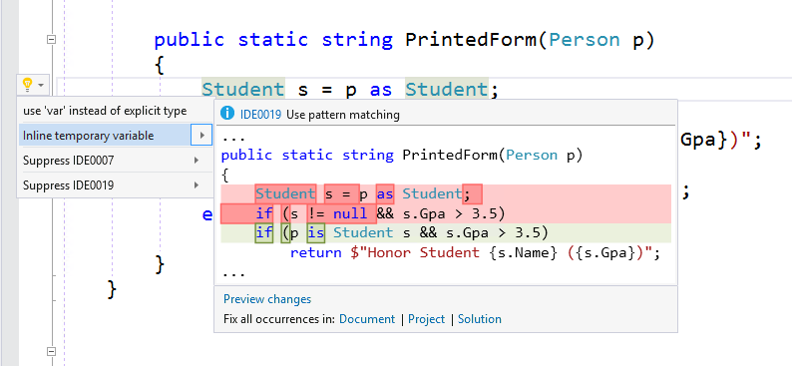
Task: Click the "public" keyword in editor
Action: [189, 39]
